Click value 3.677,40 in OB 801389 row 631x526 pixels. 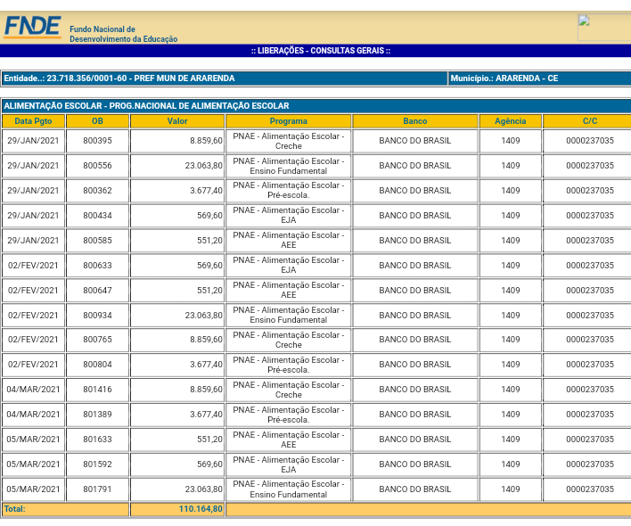[206, 415]
